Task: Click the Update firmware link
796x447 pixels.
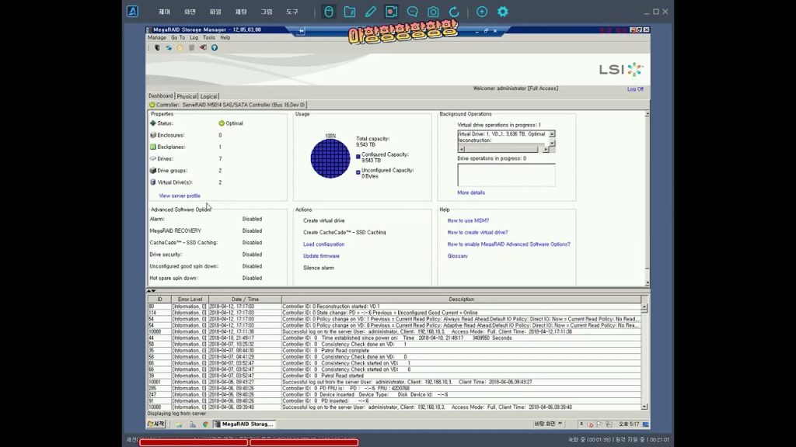Action: point(321,256)
